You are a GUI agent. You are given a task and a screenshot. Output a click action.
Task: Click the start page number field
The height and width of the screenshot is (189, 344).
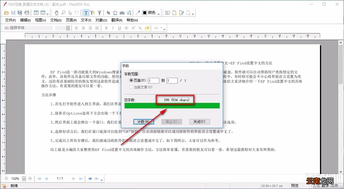154,80
